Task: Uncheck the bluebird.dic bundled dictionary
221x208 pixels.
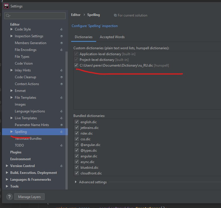Action: 77,167
